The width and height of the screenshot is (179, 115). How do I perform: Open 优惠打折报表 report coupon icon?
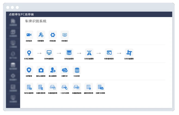click(101, 87)
